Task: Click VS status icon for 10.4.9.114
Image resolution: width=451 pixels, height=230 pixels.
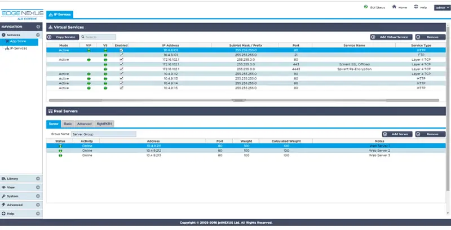Action: [105, 83]
